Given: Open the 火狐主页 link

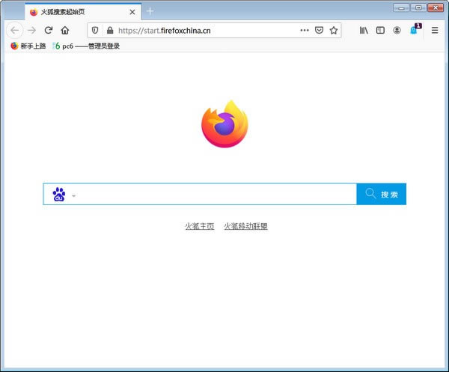Looking at the screenshot, I should coord(200,226).
